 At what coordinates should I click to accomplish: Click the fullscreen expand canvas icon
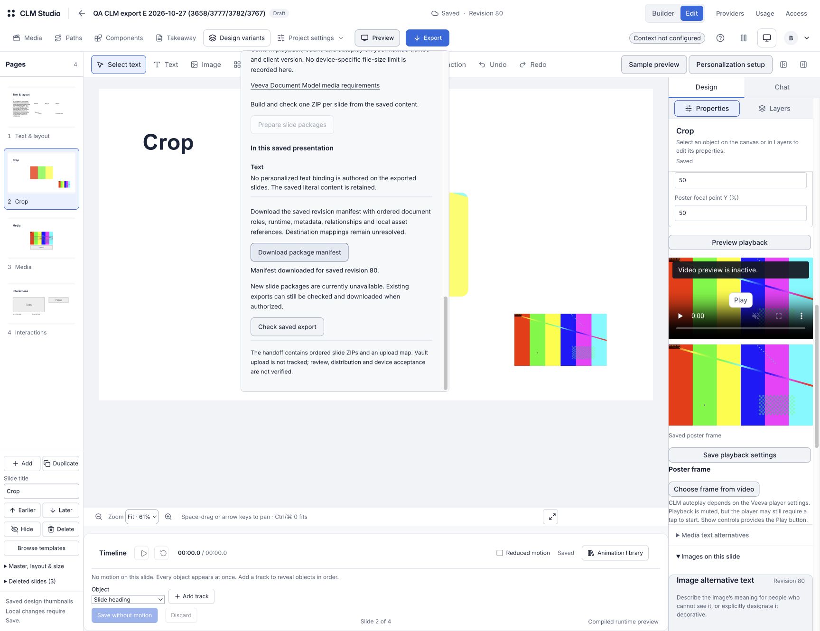550,517
